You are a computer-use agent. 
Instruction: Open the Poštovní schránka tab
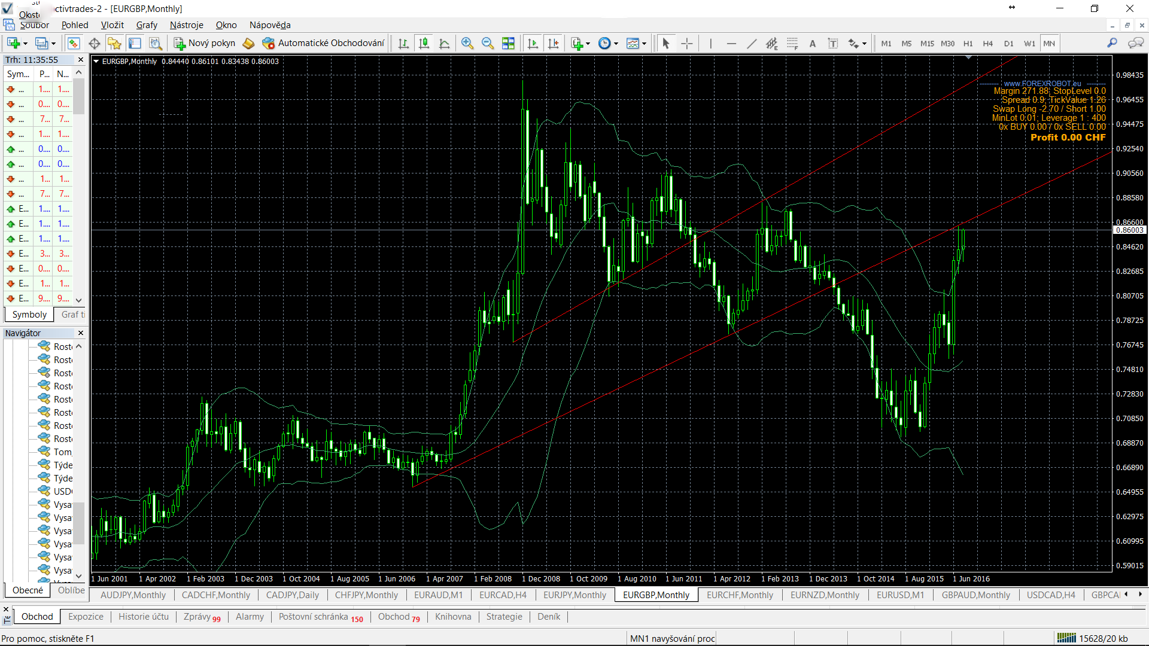(x=320, y=617)
